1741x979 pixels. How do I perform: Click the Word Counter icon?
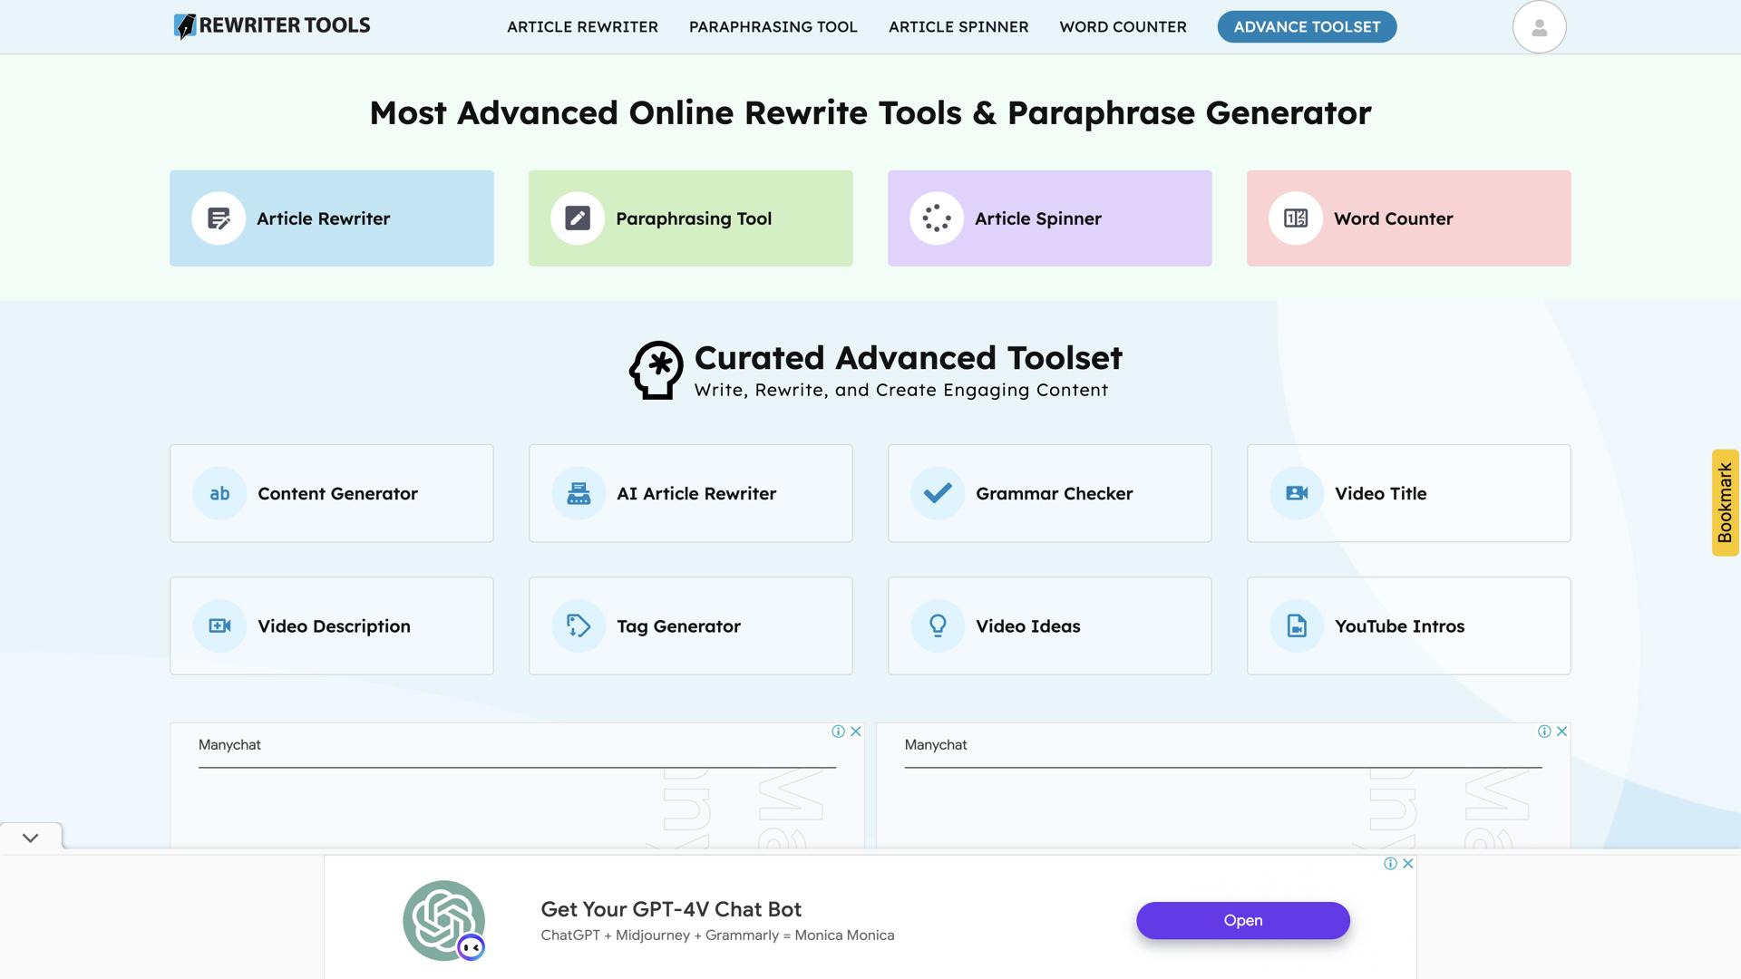1295,218
